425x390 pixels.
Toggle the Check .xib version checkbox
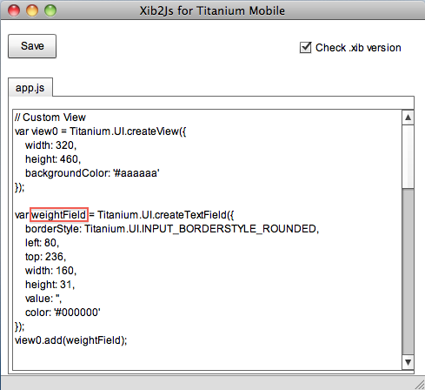click(305, 48)
